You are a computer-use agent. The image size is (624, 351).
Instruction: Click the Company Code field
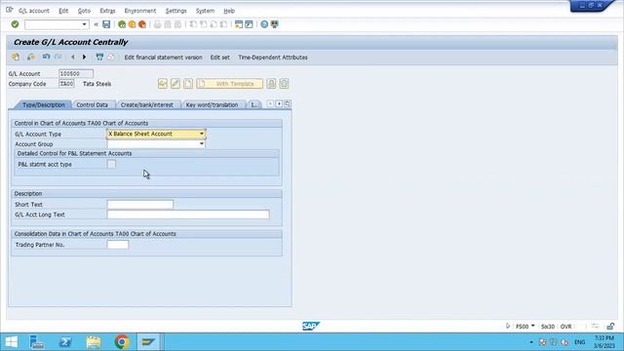click(66, 84)
